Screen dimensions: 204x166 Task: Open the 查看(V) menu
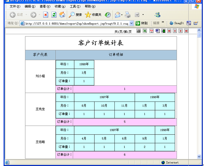tap(45, 6)
